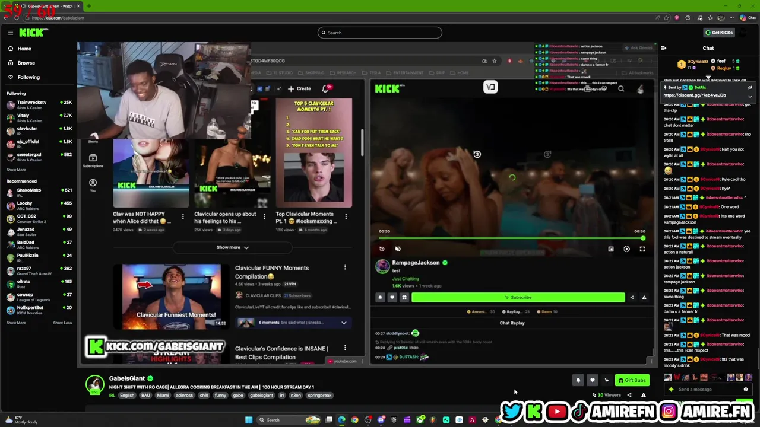Screen dimensions: 760x427
Task: Open Just Chatting category link
Action: click(406, 278)
